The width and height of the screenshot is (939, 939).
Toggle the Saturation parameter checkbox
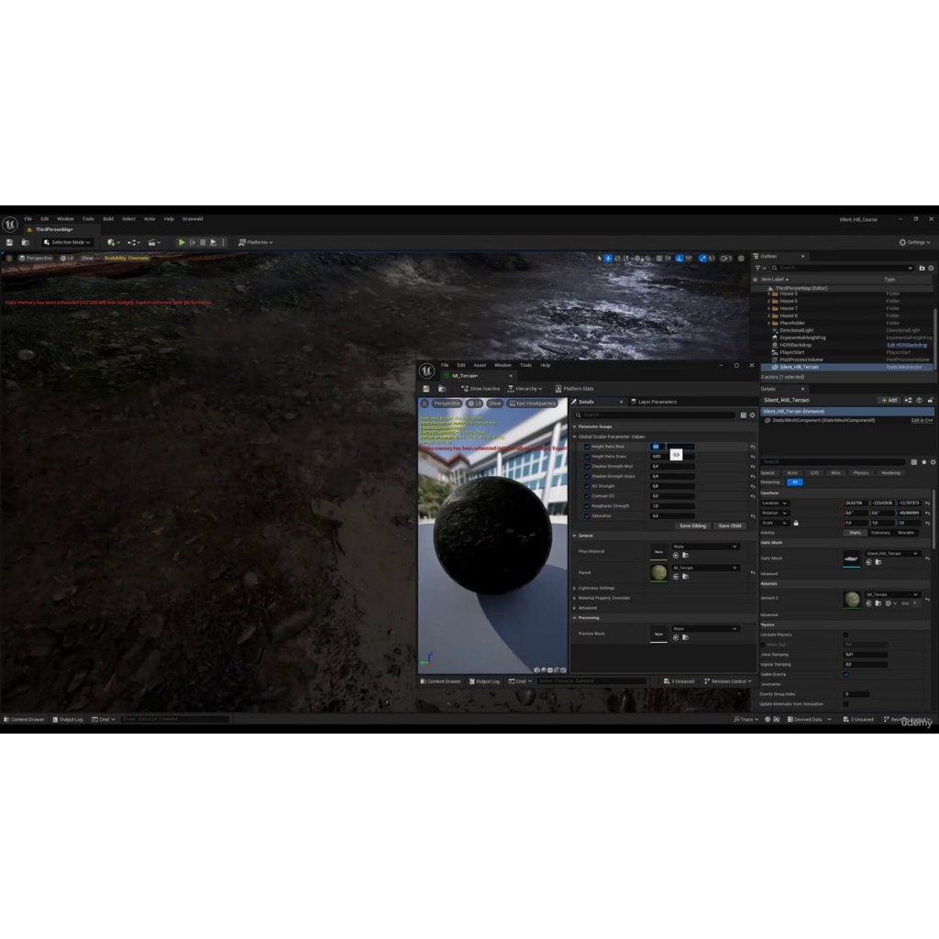coord(587,516)
